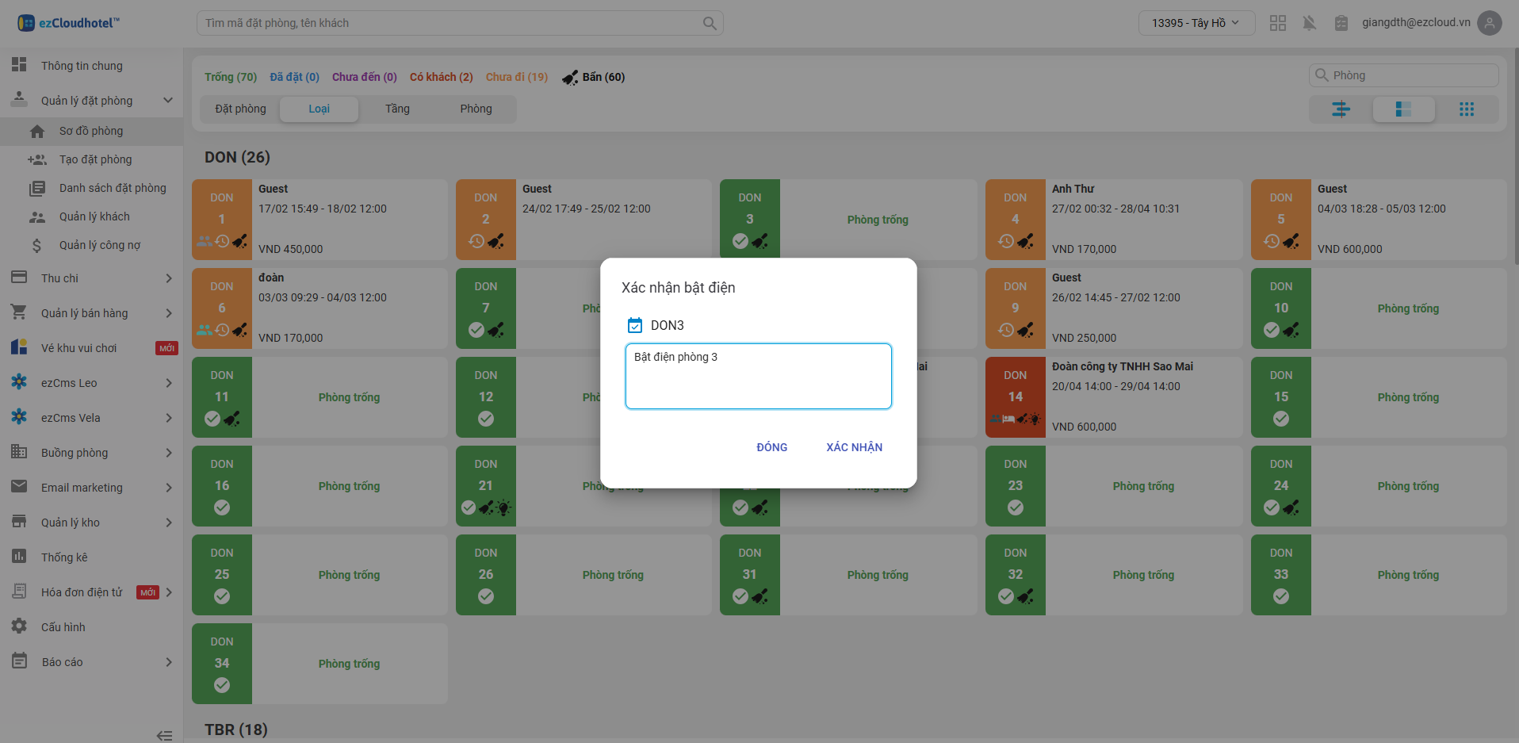Switch to the small grid view icon

click(x=1467, y=109)
